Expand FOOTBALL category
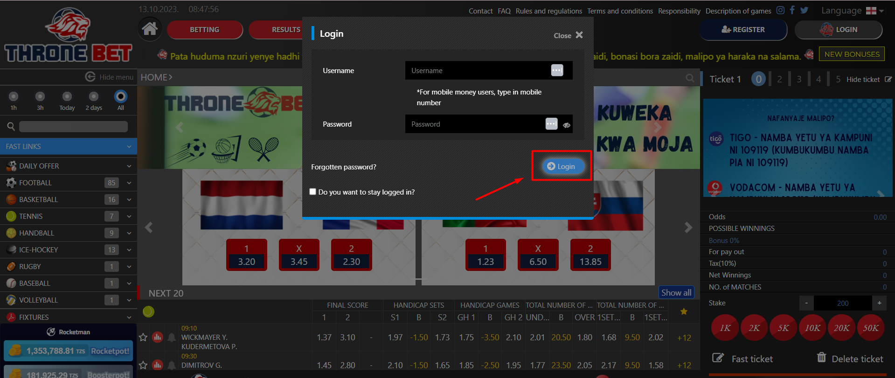The image size is (895, 378). pos(69,182)
